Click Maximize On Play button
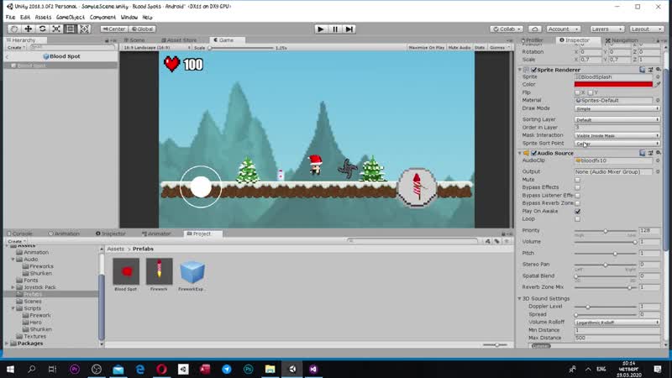The image size is (672, 378). click(x=426, y=48)
